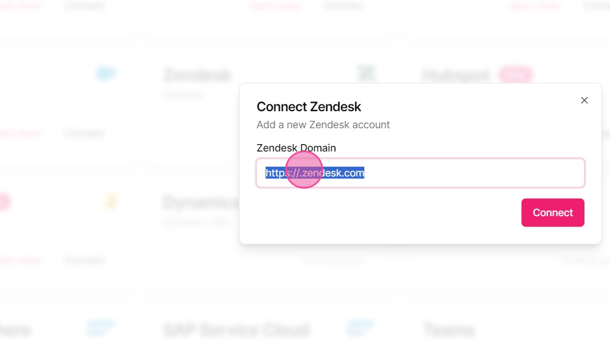Image resolution: width=610 pixels, height=341 pixels.
Task: Open the Teams integration card
Action: point(449,330)
